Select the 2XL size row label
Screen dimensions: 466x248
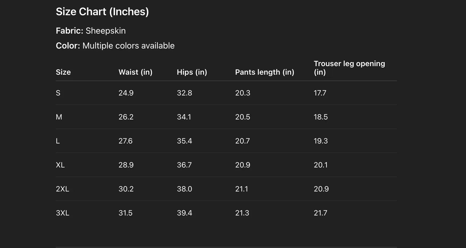62,189
